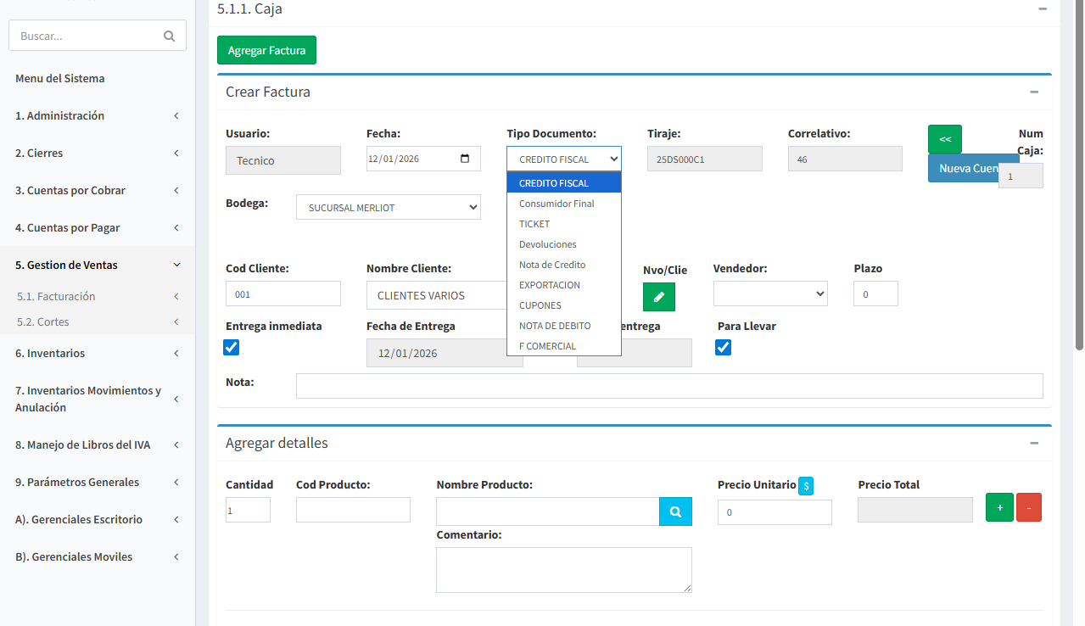Click the red minus remove detail button
Viewport: 1085px width, 626px height.
pyautogui.click(x=1028, y=507)
